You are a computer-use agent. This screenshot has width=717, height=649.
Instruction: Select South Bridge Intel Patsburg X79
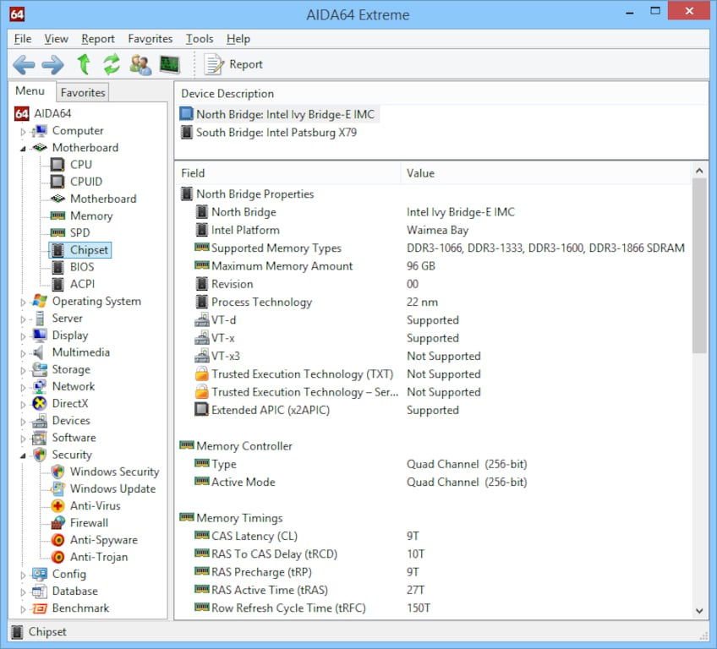tap(276, 133)
